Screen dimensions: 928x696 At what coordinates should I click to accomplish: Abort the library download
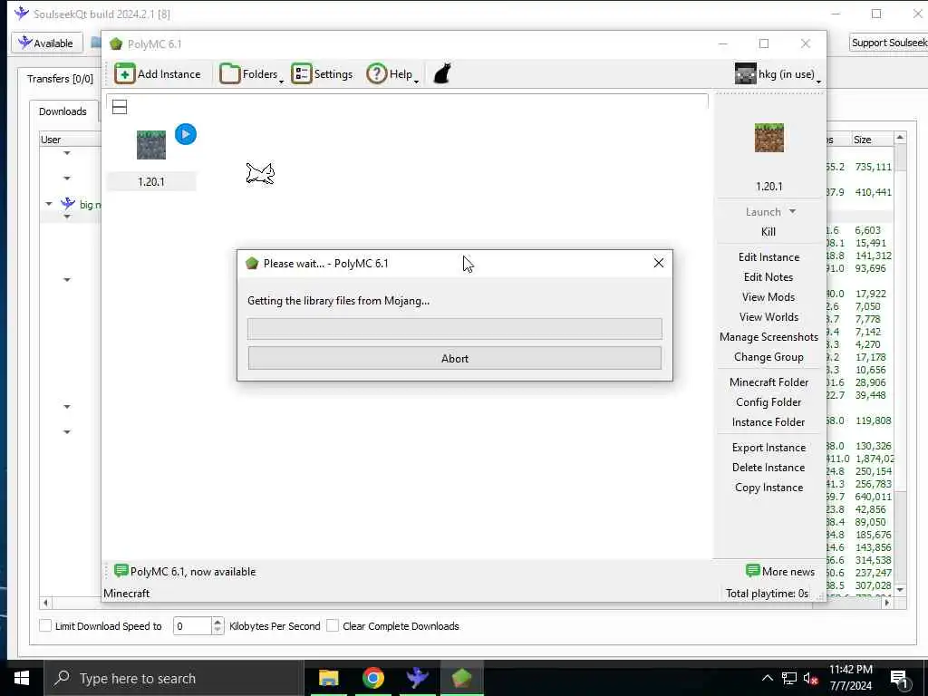pos(455,358)
